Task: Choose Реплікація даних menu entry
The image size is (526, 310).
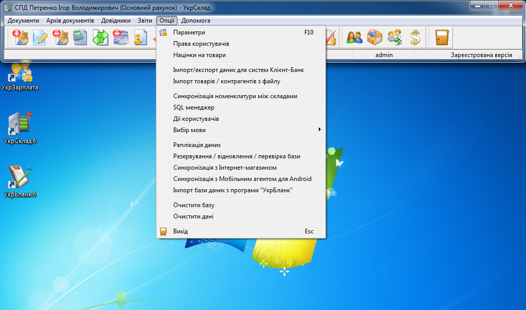Action: click(197, 145)
